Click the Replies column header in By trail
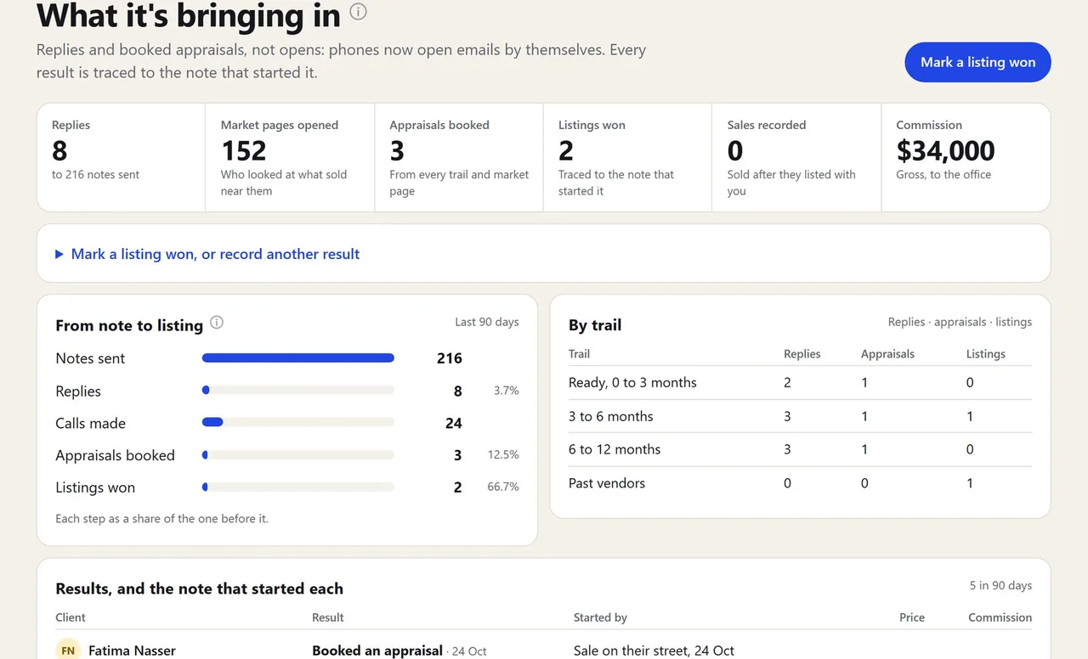This screenshot has height=659, width=1088. pos(802,354)
